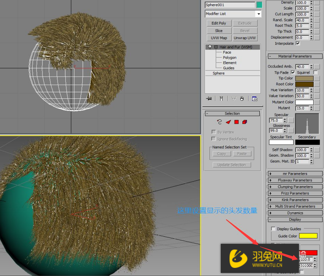Toggle the Tip Fade checkbox
This screenshot has width=324, height=276.
293,72
